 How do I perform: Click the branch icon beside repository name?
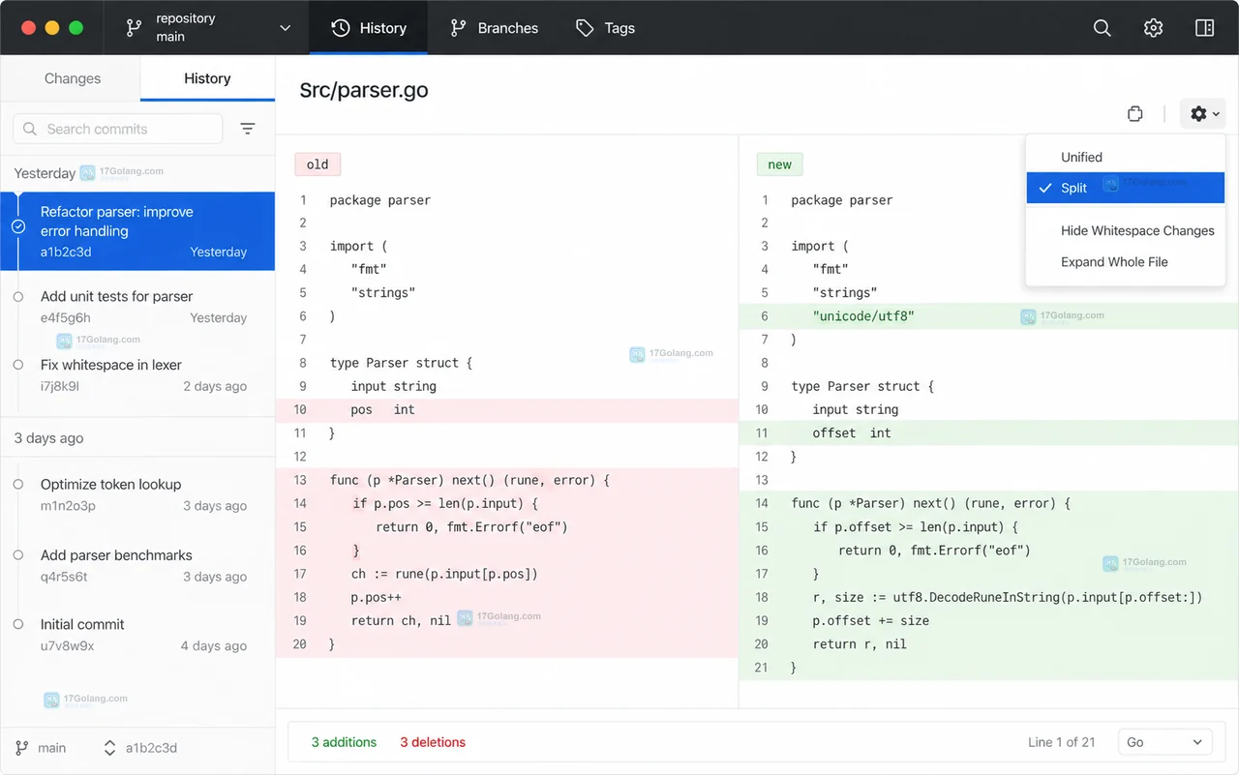134,28
